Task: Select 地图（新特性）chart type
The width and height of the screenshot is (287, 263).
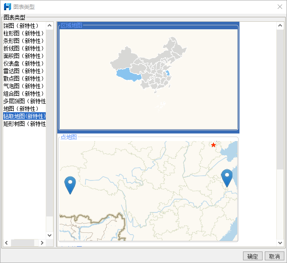Action: click(24, 109)
